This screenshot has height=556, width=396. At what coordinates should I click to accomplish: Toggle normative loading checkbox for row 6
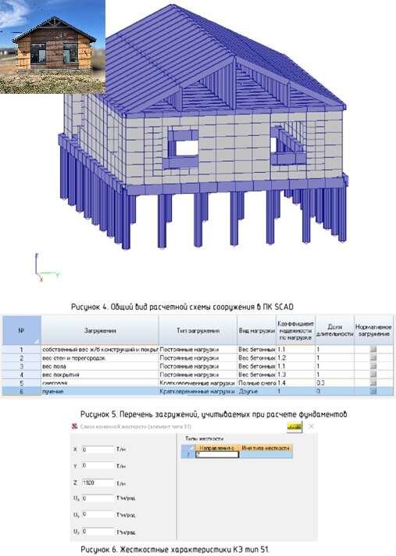click(x=373, y=392)
